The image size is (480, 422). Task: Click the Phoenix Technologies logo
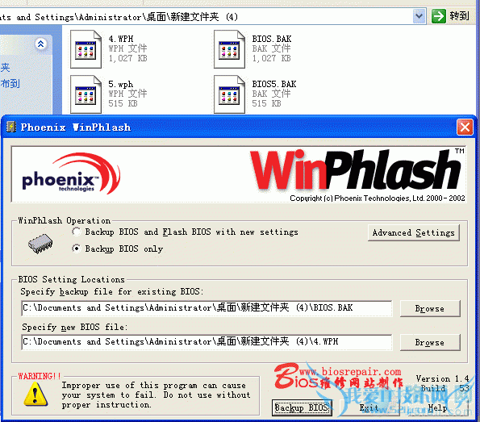pyautogui.click(x=71, y=173)
